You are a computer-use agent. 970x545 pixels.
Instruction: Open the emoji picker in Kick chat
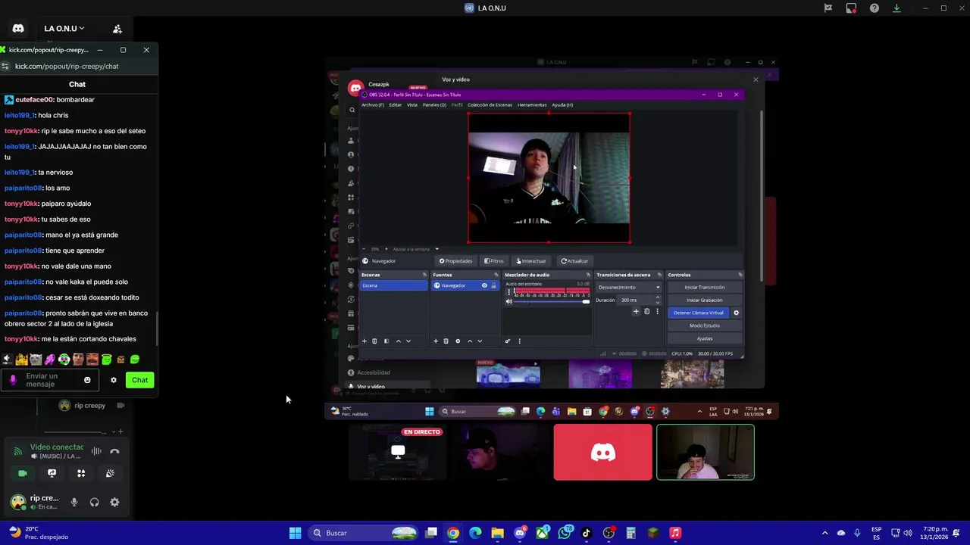click(87, 380)
